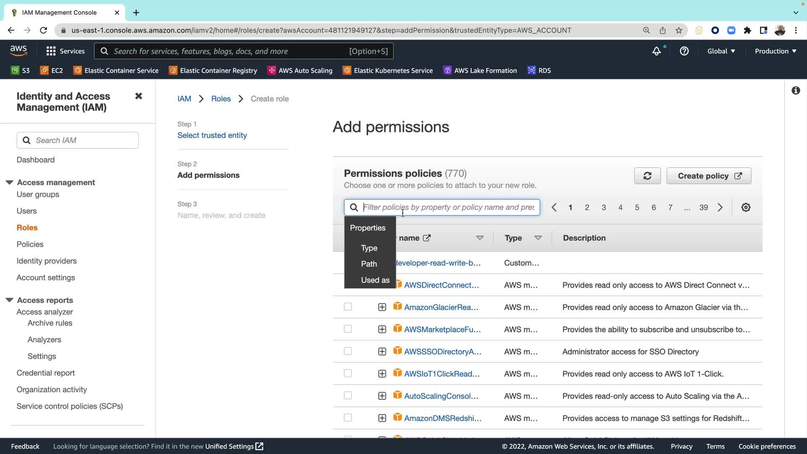Image resolution: width=807 pixels, height=454 pixels.
Task: Open the S3 shortcut in the favorites bar
Action: pos(20,71)
